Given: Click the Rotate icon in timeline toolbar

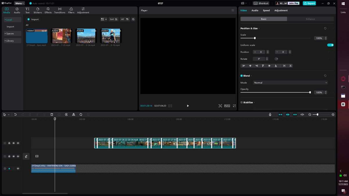Looking at the screenshot, I should tap(81, 114).
